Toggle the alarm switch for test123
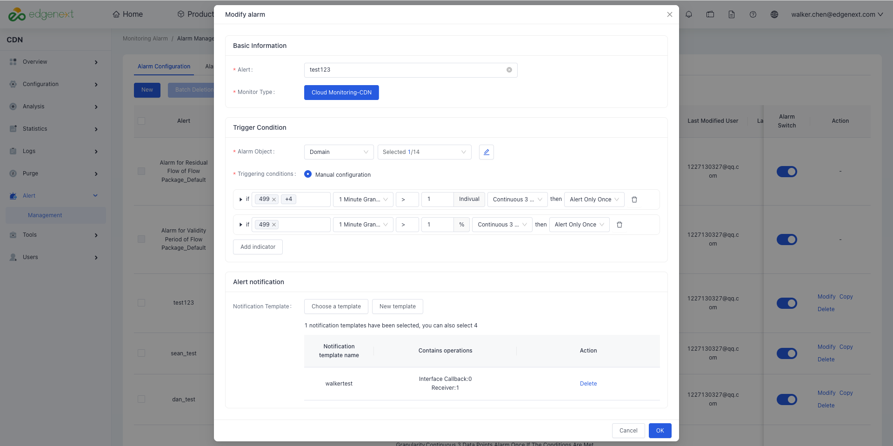Viewport: 893px width, 446px height. point(787,303)
